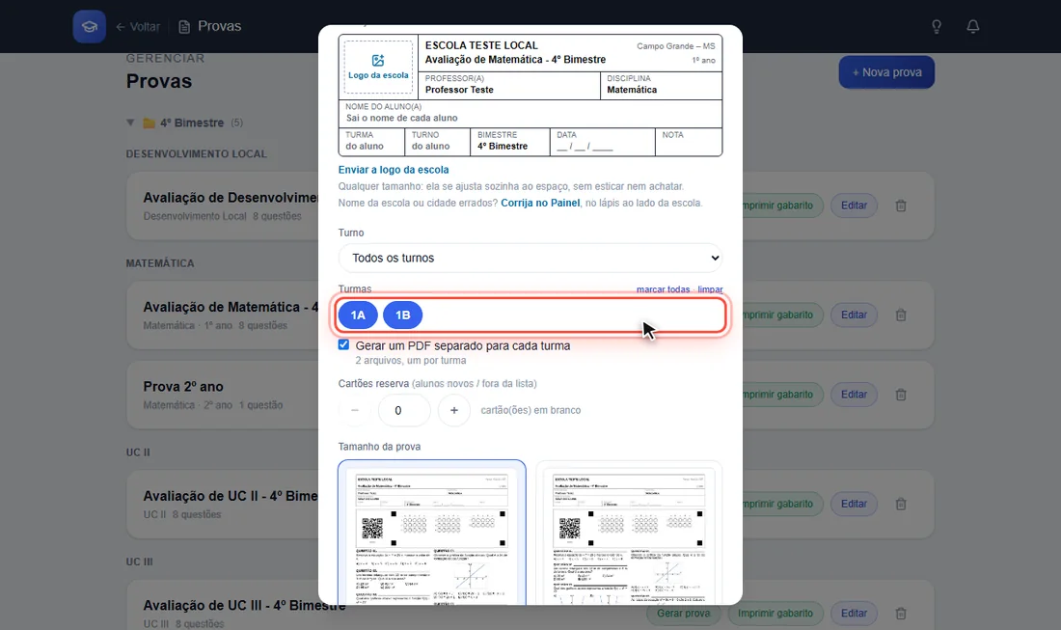
Task: Select the second exam size layout thumbnail
Action: tap(629, 532)
